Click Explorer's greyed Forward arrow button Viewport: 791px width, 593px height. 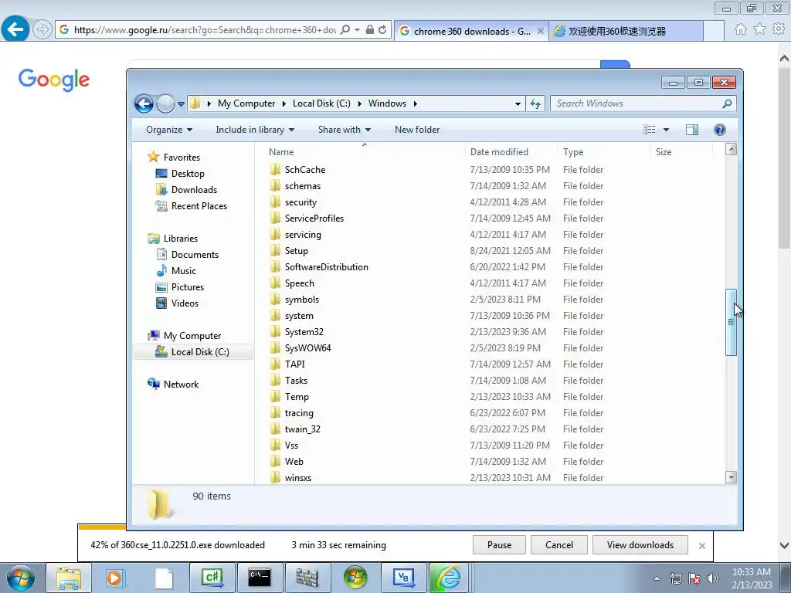point(165,104)
